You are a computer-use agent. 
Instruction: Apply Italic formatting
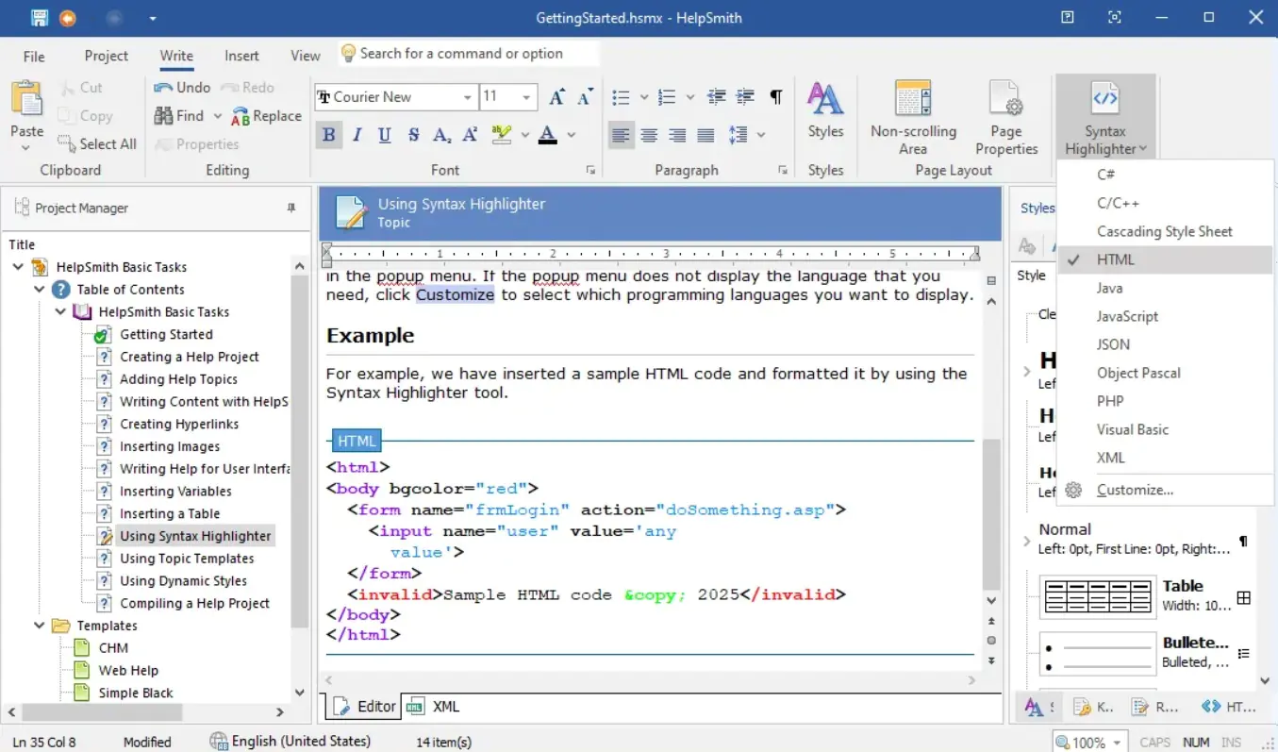(x=357, y=135)
